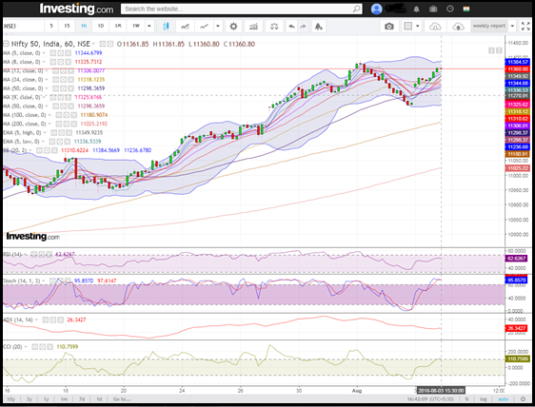Select the 1W interval

coord(136,26)
